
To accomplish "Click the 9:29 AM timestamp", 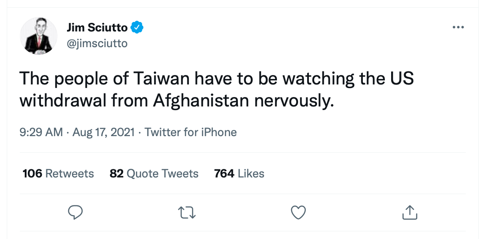I will click(41, 132).
